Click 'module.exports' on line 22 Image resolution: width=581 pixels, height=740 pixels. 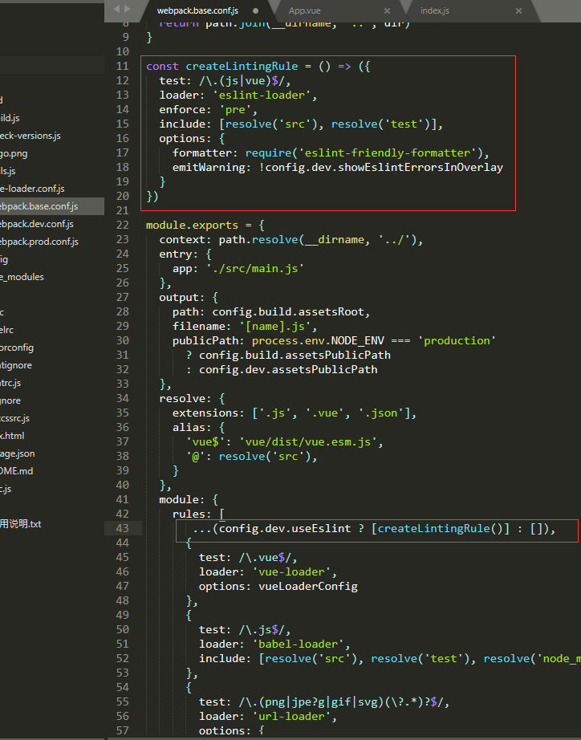coord(192,225)
